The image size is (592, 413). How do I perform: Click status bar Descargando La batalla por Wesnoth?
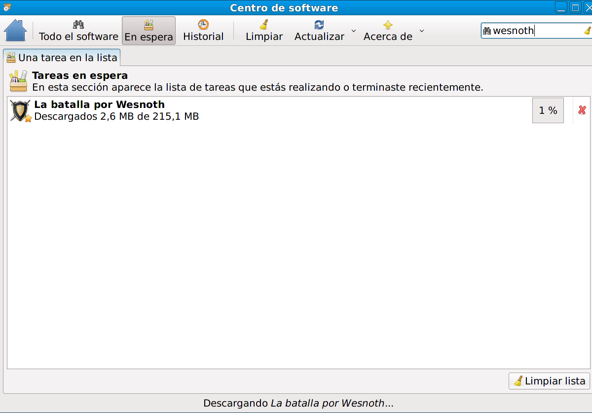click(298, 403)
